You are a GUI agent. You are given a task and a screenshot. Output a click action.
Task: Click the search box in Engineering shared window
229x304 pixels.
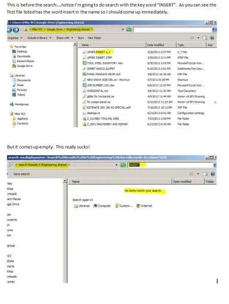(172, 30)
